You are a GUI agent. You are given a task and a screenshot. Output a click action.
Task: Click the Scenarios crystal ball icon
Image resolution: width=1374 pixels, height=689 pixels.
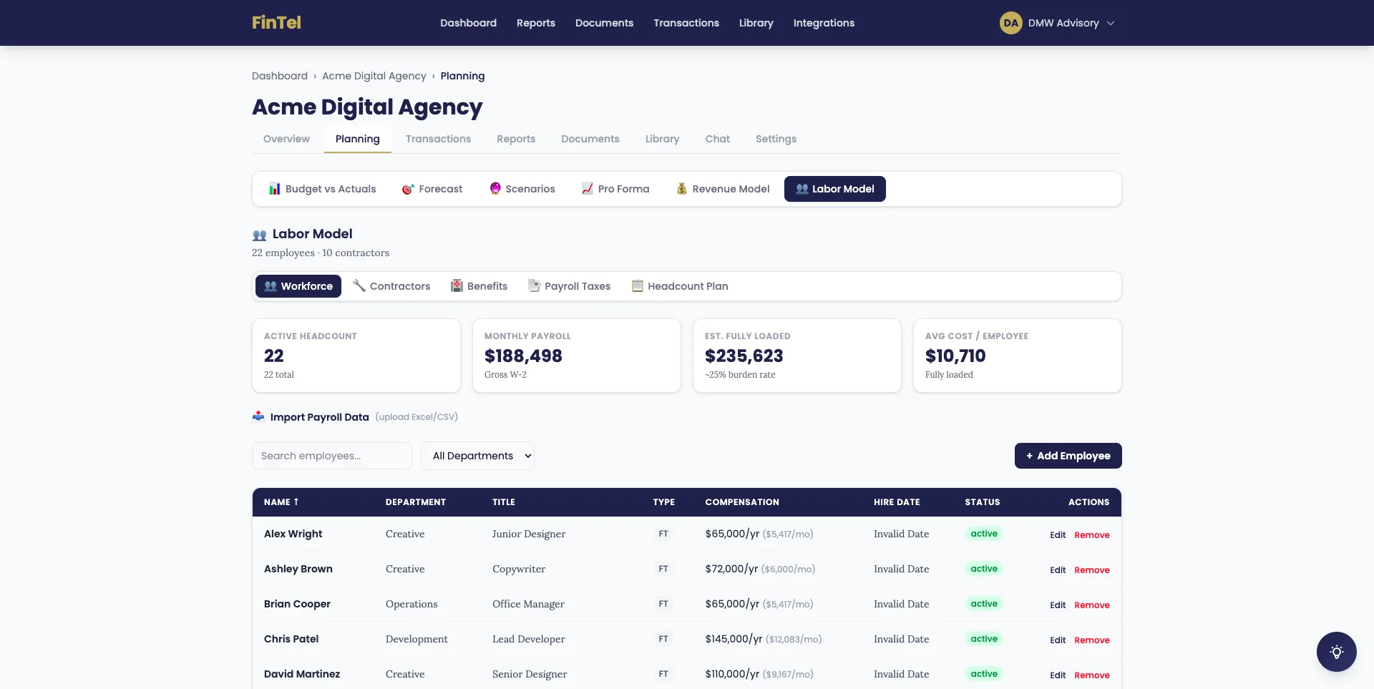(x=494, y=188)
